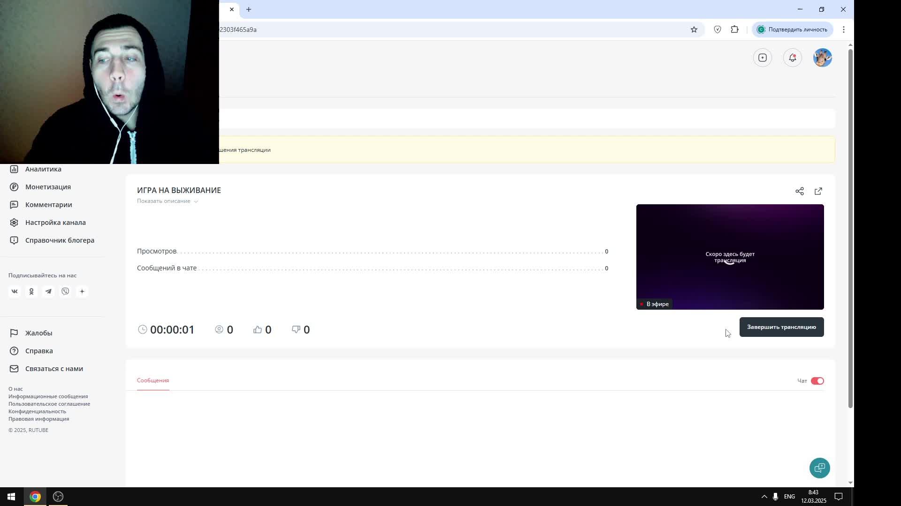The image size is (901, 506).
Task: Open the user profile avatar
Action: tap(822, 58)
